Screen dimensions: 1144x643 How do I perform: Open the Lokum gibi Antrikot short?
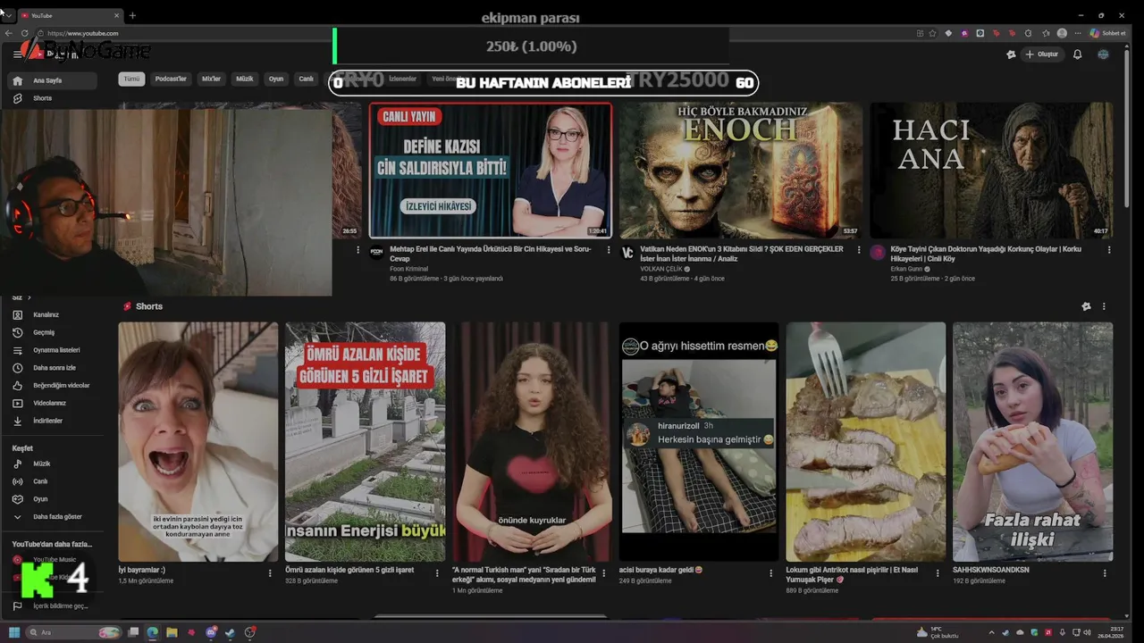(865, 442)
